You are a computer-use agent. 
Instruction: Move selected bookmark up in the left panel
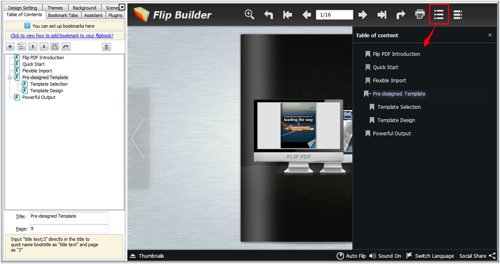(33, 47)
